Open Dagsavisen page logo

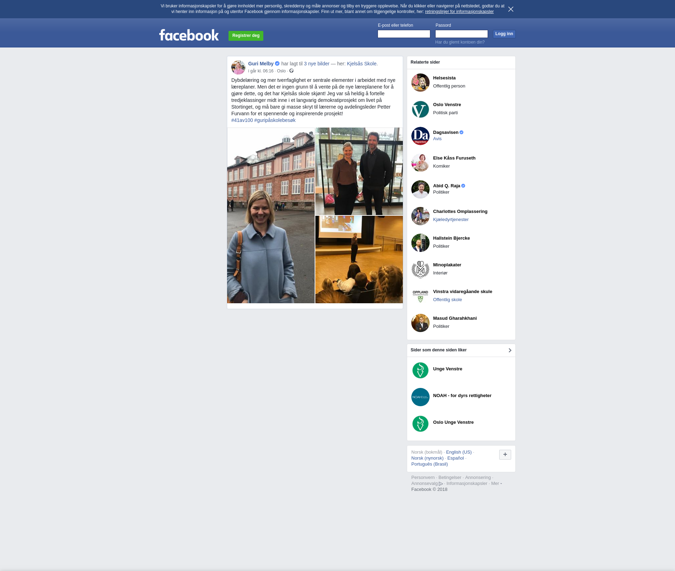pyautogui.click(x=420, y=136)
